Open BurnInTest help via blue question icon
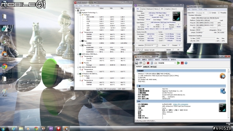Screen dimensions: 233x131 [x=186, y=63]
